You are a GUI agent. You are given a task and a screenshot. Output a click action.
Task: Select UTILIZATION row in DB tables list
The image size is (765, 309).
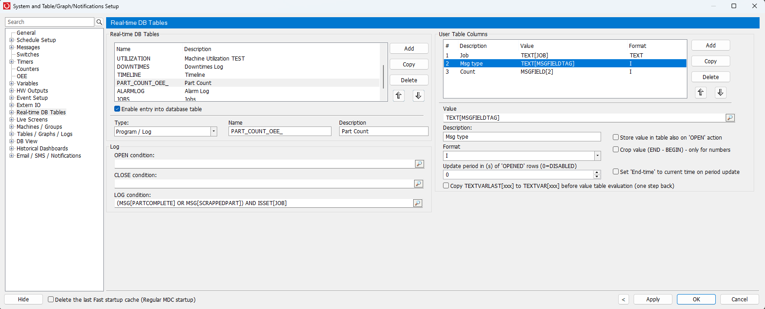pyautogui.click(x=247, y=59)
